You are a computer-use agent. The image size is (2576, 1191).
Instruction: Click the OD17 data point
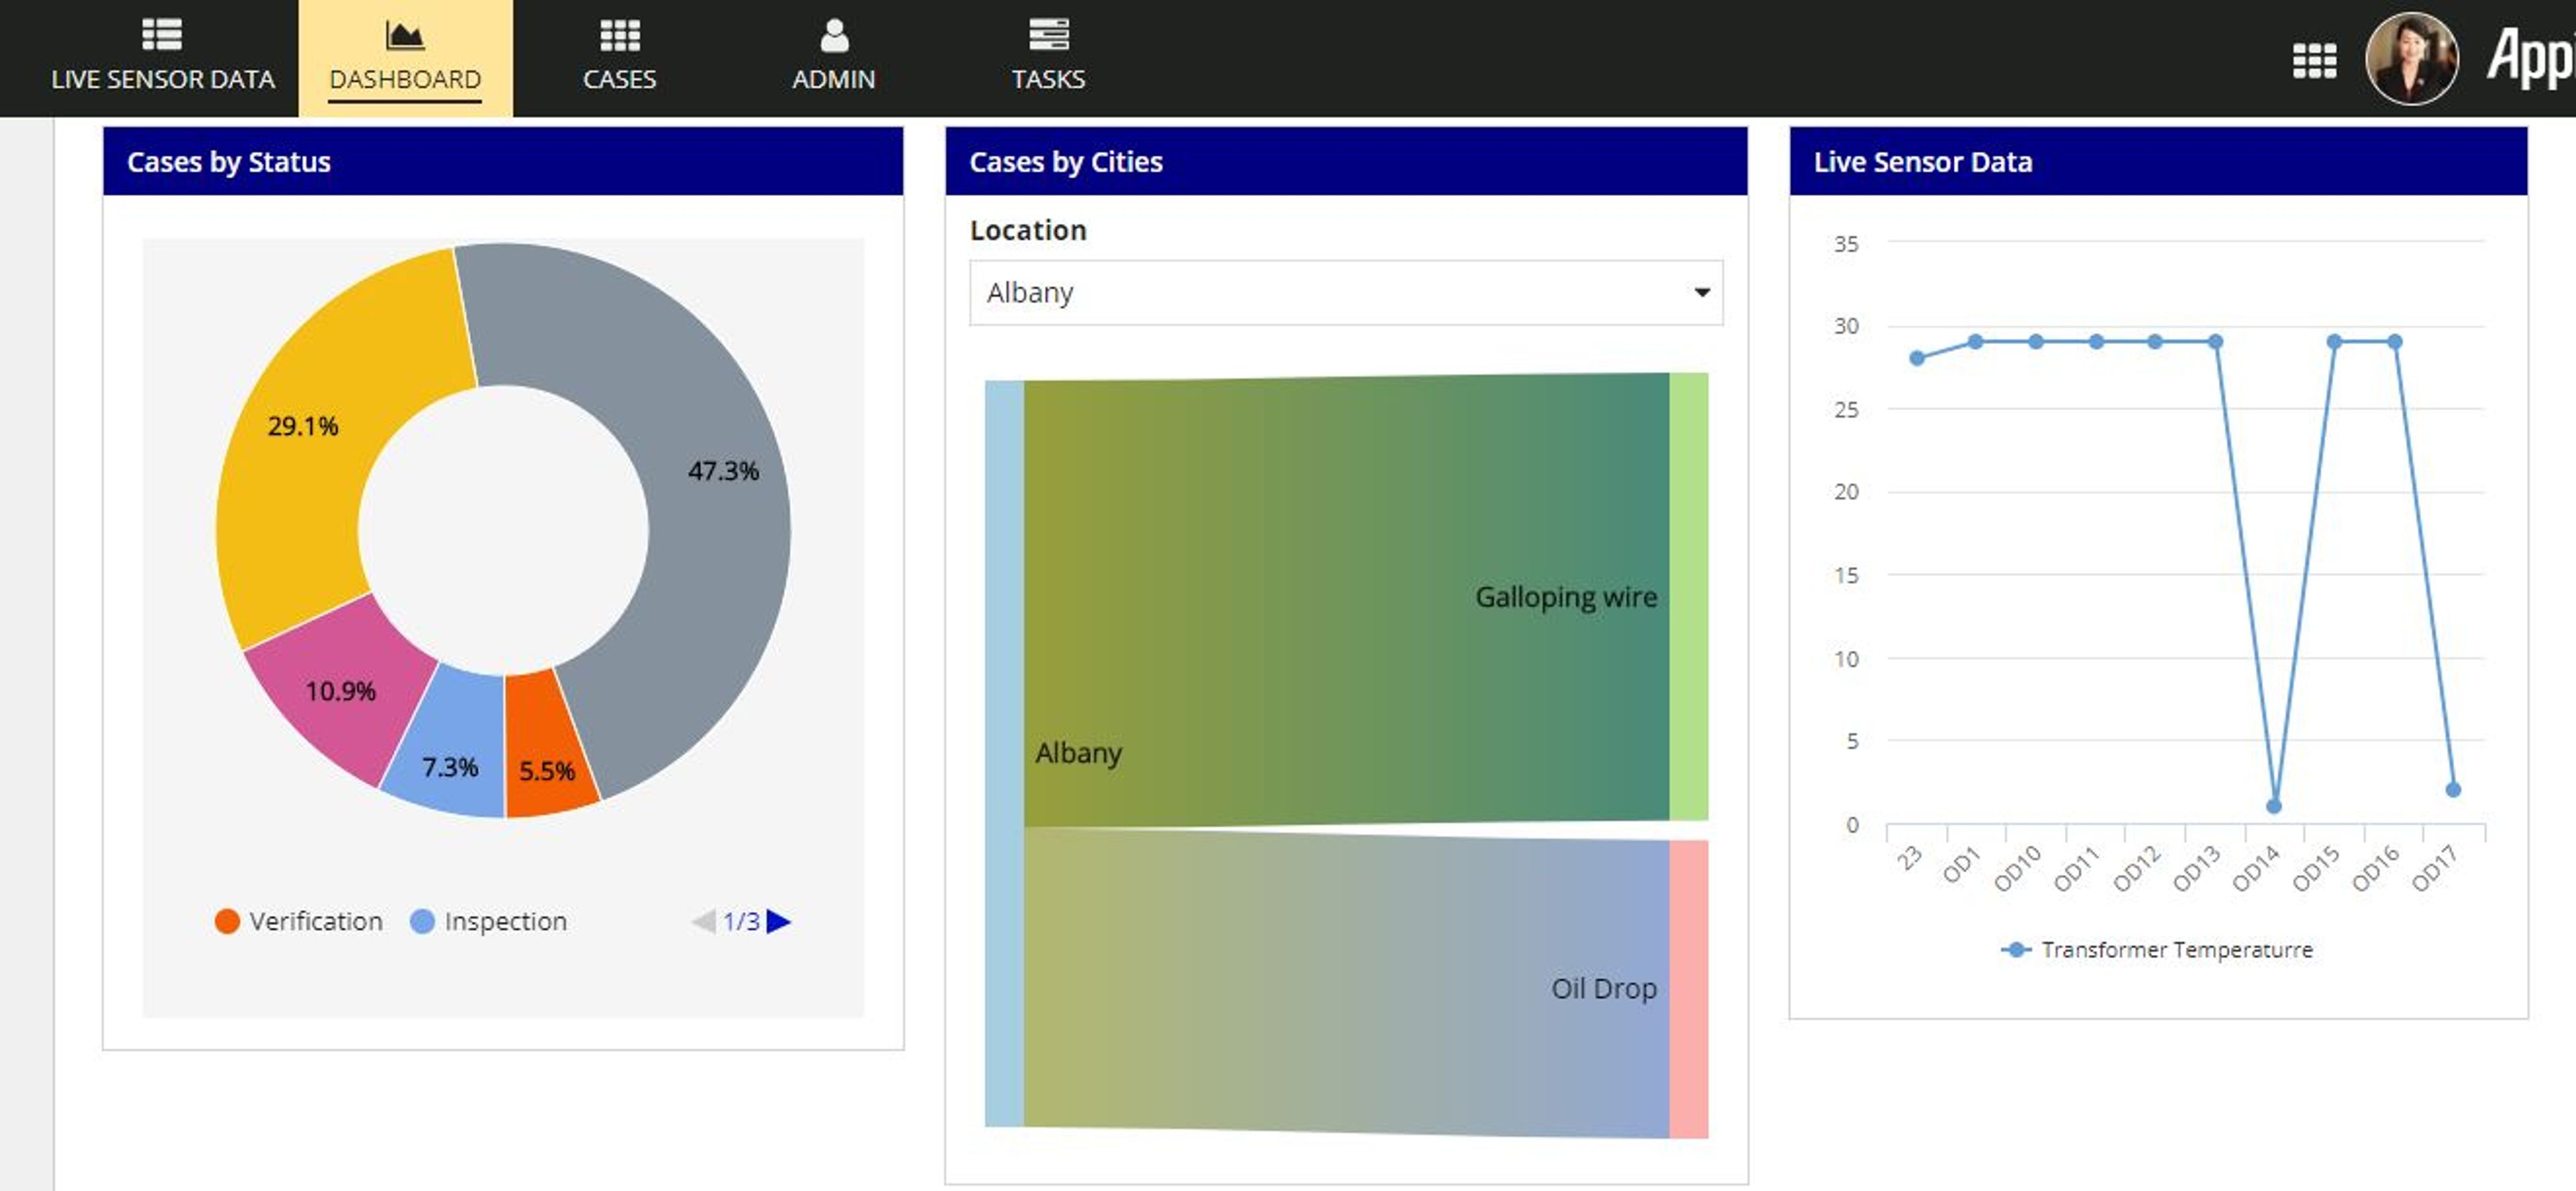(2453, 790)
